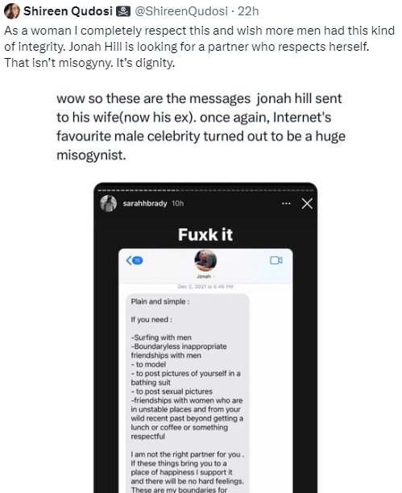The width and height of the screenshot is (402, 493).
Task: Tap the FaceTime video call icon
Action: tap(276, 260)
